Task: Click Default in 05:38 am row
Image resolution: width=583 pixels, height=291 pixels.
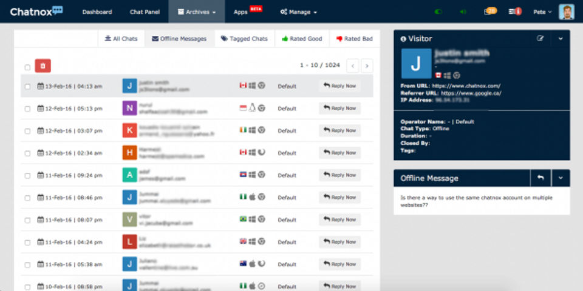Action: [287, 265]
